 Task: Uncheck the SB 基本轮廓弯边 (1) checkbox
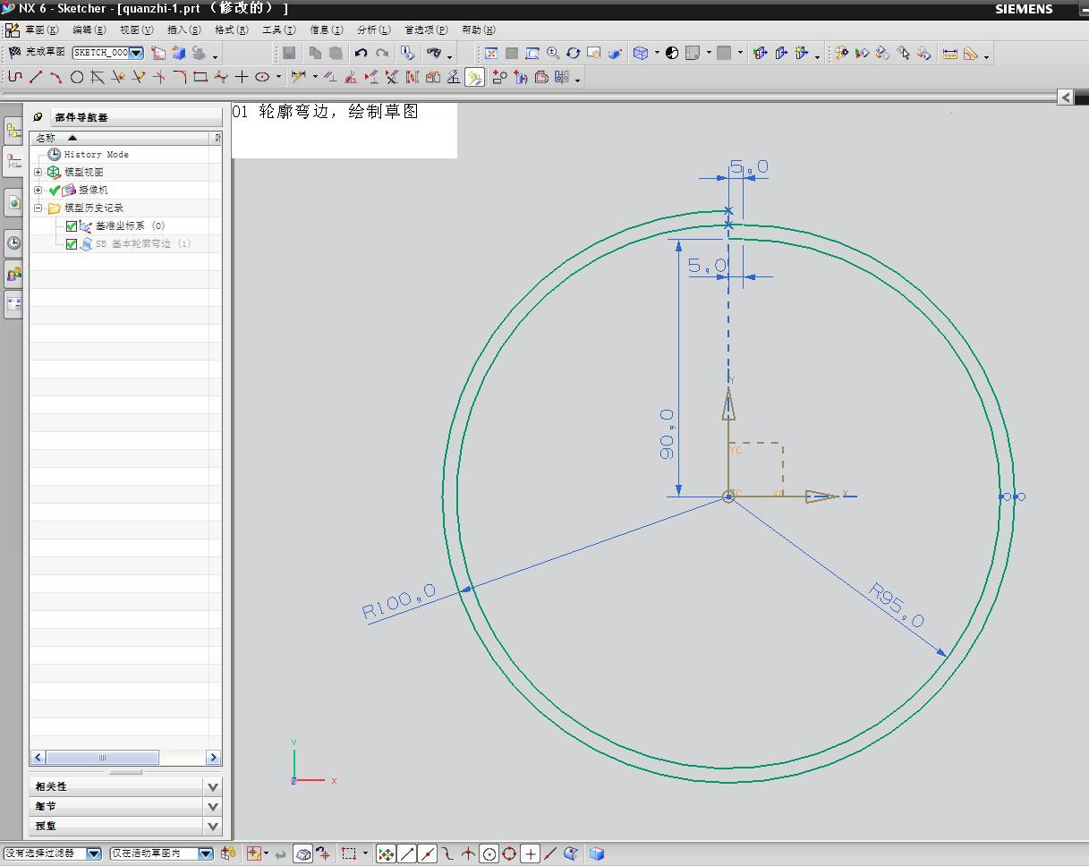[72, 244]
